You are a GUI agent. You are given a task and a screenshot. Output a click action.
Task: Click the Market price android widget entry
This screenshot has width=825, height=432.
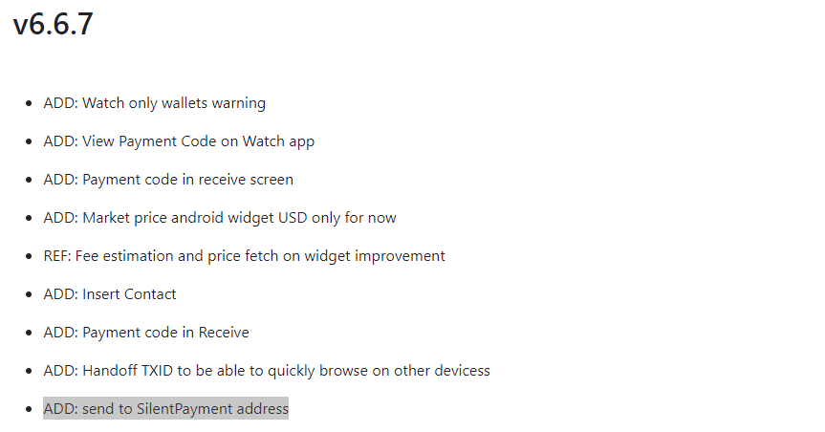click(x=220, y=218)
